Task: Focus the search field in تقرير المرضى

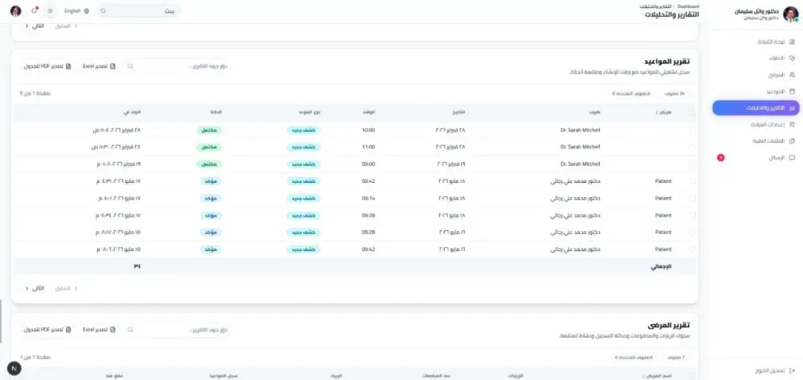Action: coord(177,329)
